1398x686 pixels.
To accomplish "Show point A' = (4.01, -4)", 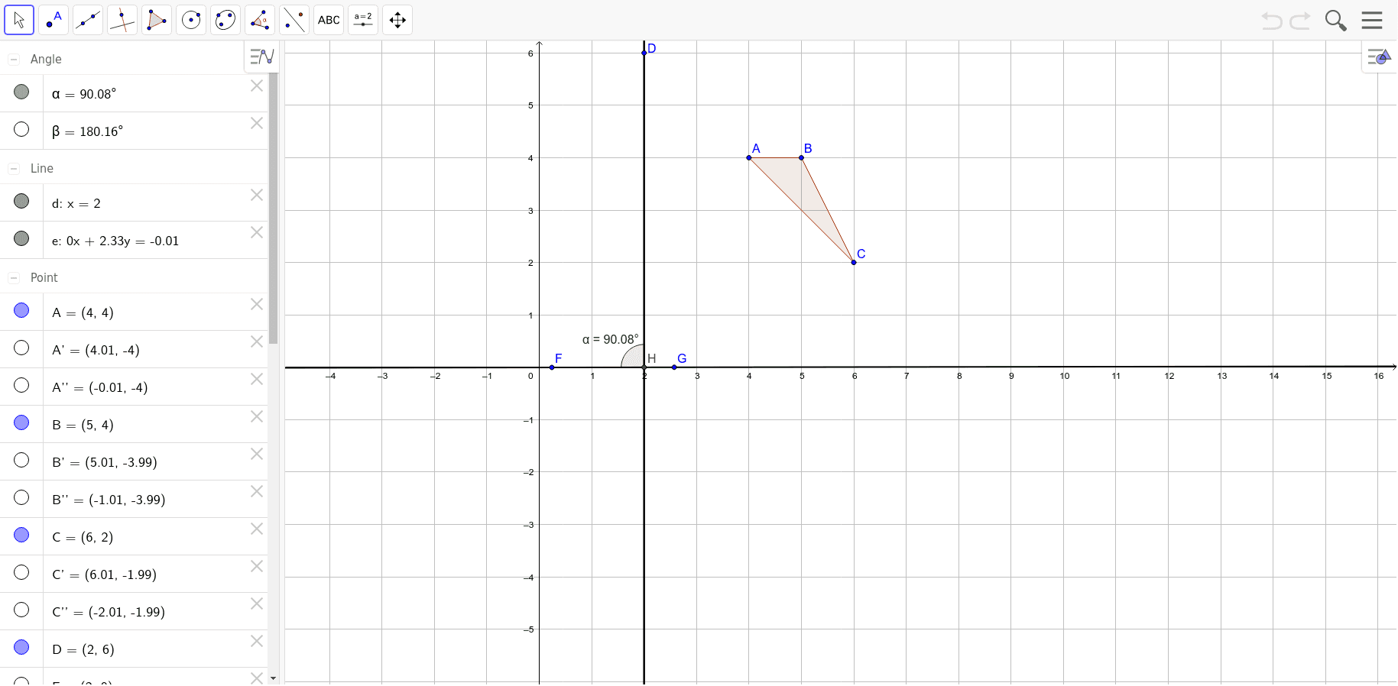I will click(x=21, y=348).
